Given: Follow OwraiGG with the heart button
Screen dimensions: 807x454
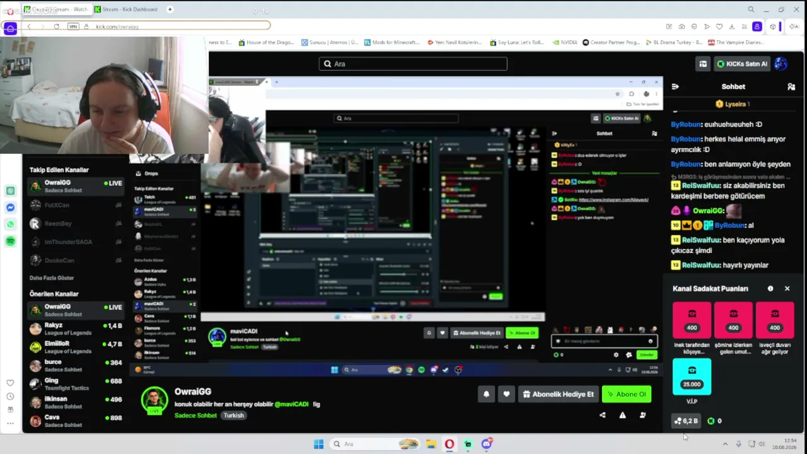Looking at the screenshot, I should (x=506, y=394).
